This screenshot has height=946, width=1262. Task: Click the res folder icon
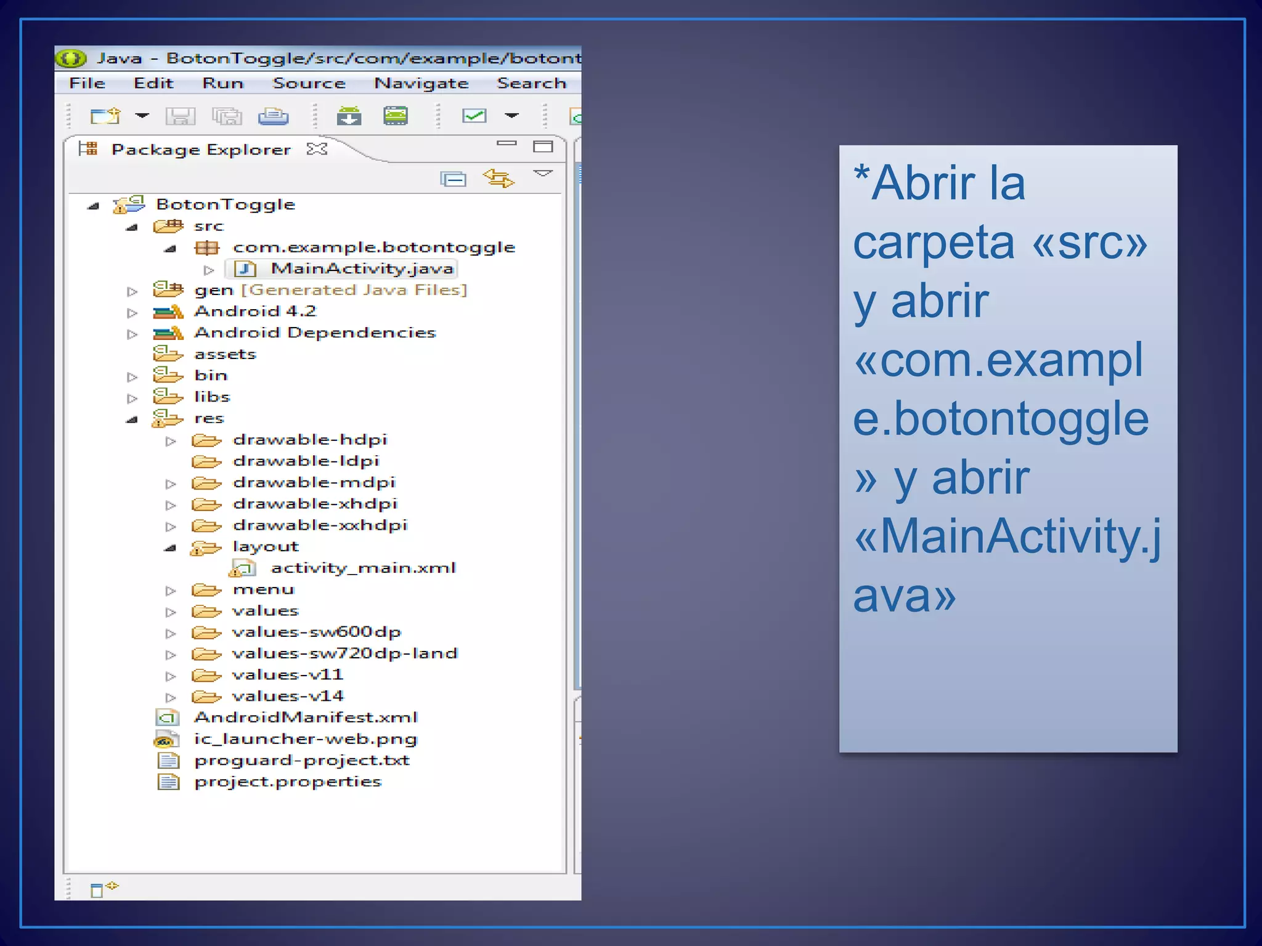pyautogui.click(x=167, y=418)
